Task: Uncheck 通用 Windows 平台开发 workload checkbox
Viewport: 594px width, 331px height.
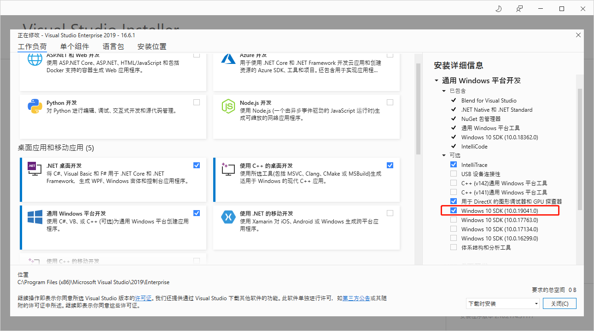Action: [197, 213]
